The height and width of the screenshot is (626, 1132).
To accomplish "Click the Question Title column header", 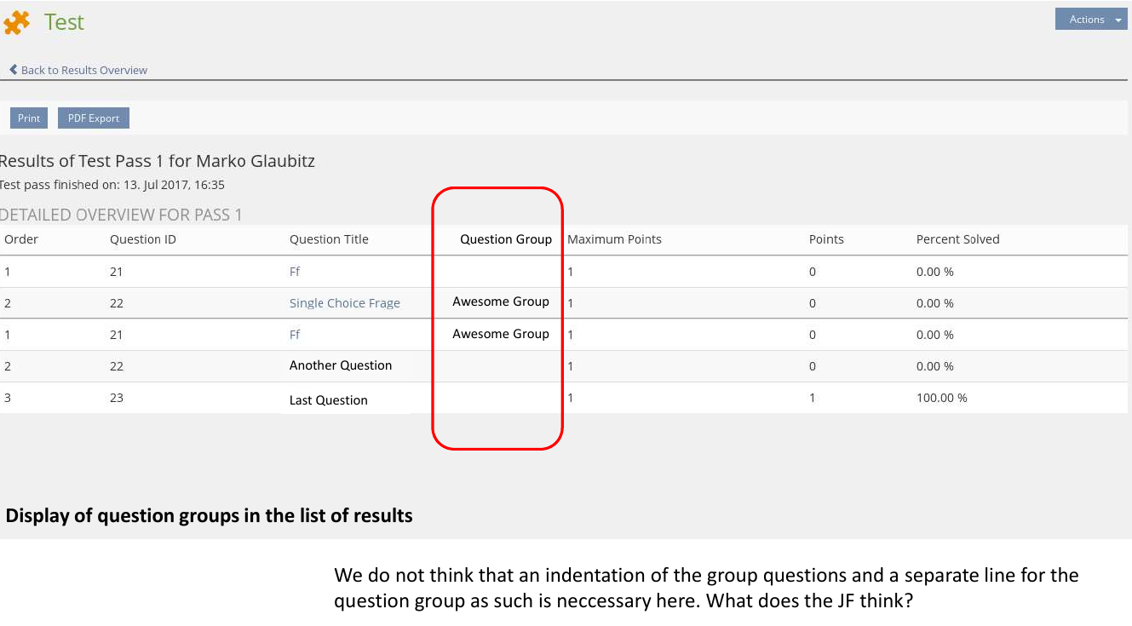I will click(329, 239).
